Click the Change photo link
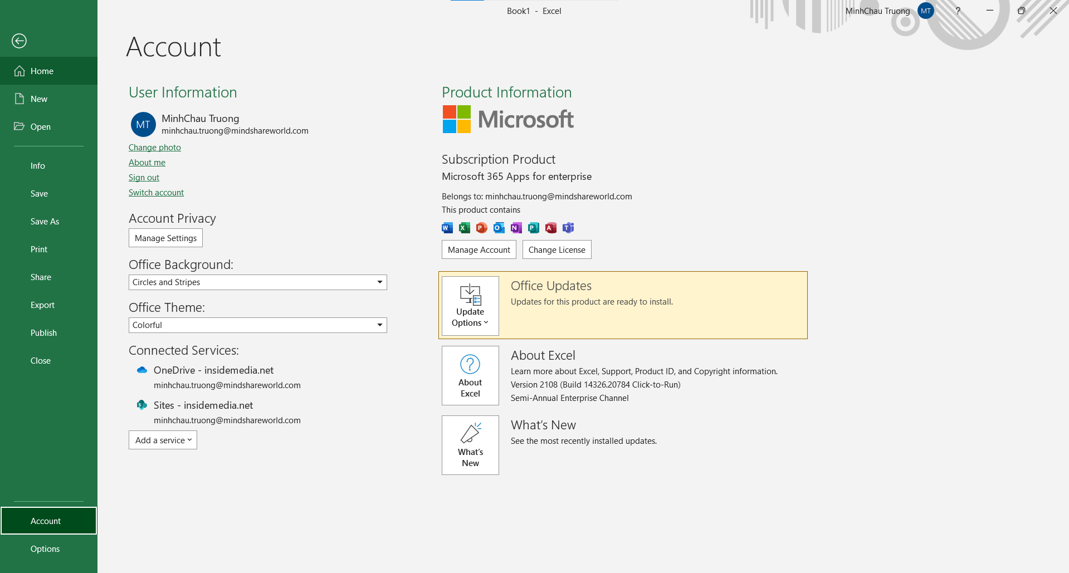 coord(155,147)
